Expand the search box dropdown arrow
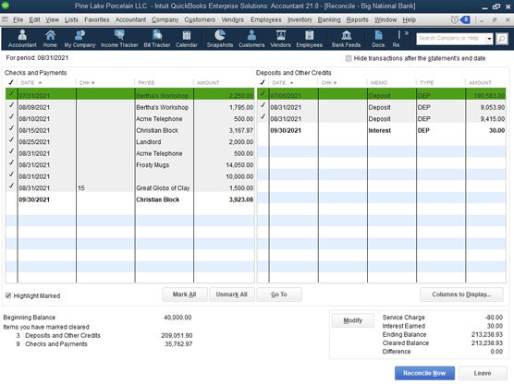Image resolution: width=514 pixels, height=384 pixels. [x=489, y=39]
